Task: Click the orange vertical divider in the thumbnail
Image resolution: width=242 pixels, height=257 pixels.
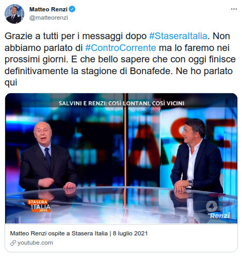Action: pos(125,140)
